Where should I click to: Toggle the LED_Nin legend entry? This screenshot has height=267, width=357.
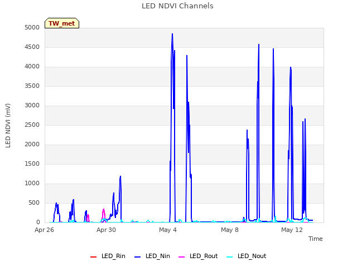152,256
